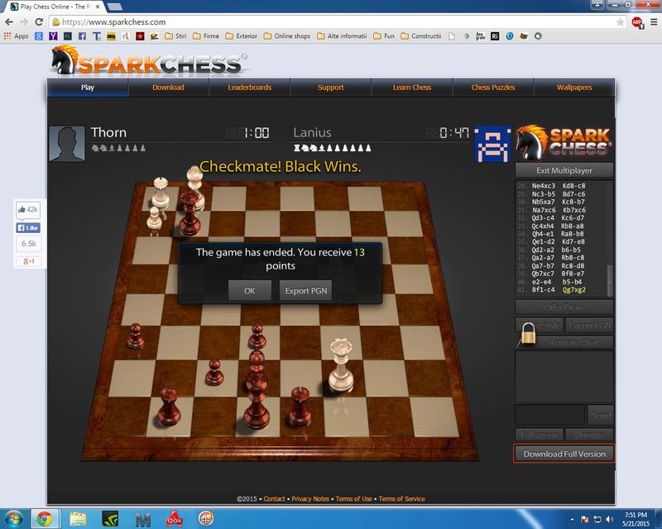Open the Online shops bookmarks folder
Image resolution: width=662 pixels, height=529 pixels.
[x=286, y=36]
